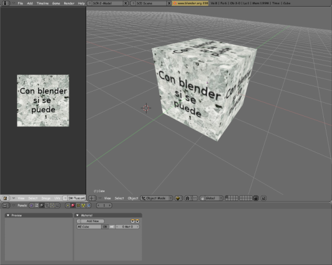Open the Lamp buttons sub-context

pyautogui.click(x=68, y=205)
